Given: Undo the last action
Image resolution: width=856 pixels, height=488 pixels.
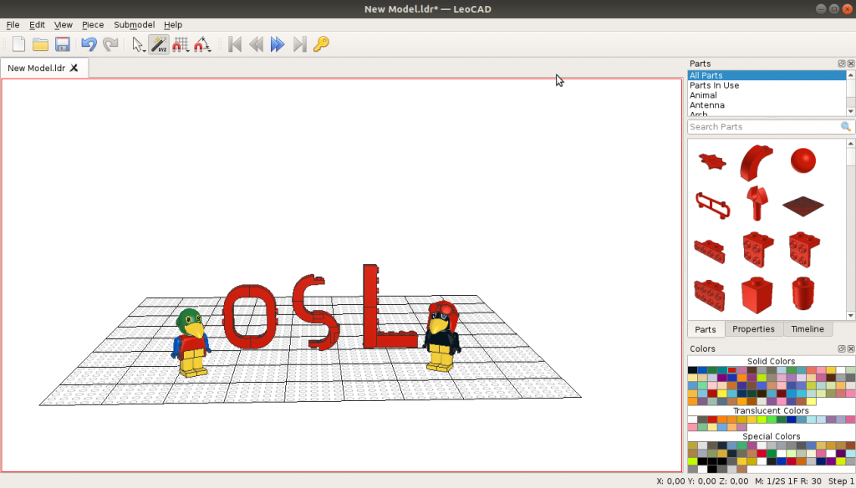Looking at the screenshot, I should point(89,44).
